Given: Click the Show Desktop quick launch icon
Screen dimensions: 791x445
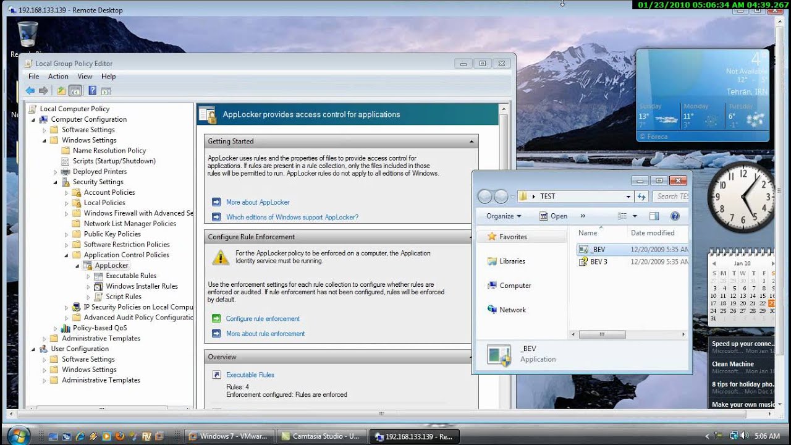Looking at the screenshot, I should pos(53,436).
